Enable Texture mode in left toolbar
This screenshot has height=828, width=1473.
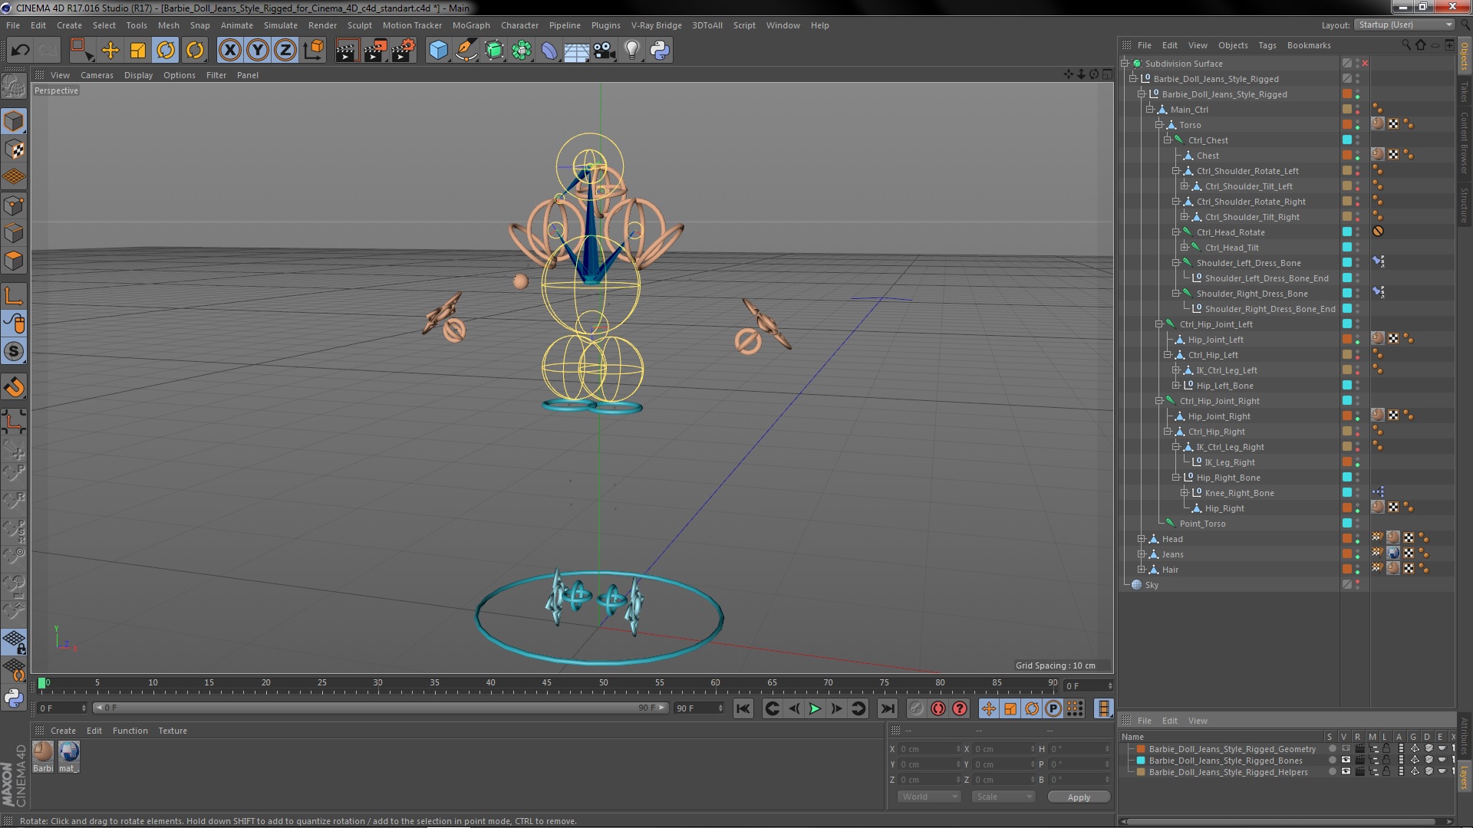click(14, 149)
